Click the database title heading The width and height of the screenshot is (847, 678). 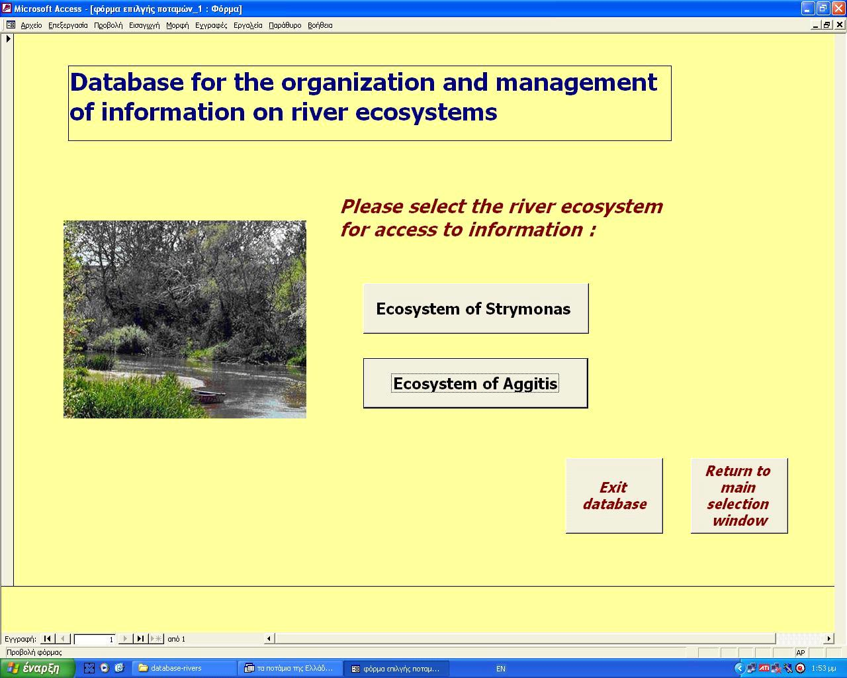point(370,103)
